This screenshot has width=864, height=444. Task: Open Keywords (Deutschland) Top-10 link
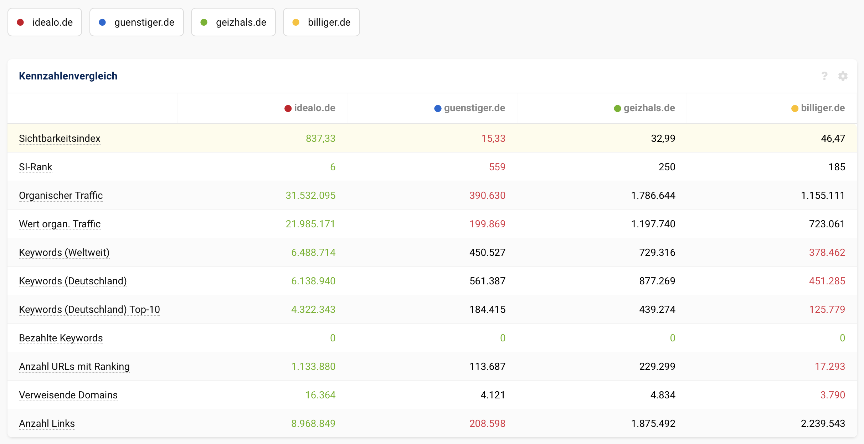tap(89, 309)
